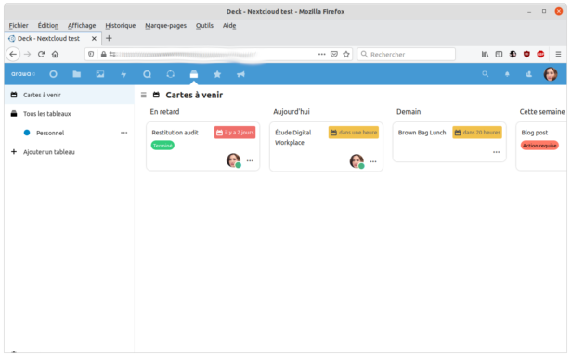Open the notifications bell icon
This screenshot has width=571, height=357.
coord(507,74)
